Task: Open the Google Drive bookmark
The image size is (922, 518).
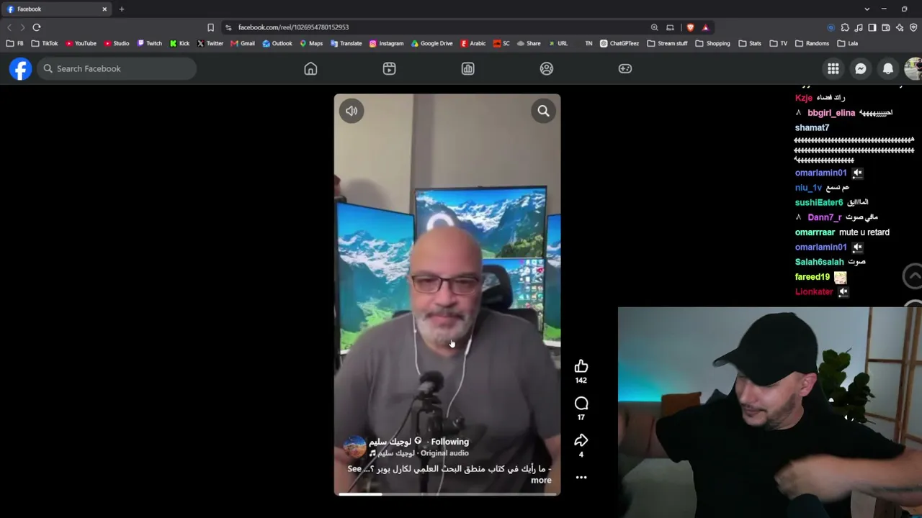Action: pyautogui.click(x=432, y=43)
